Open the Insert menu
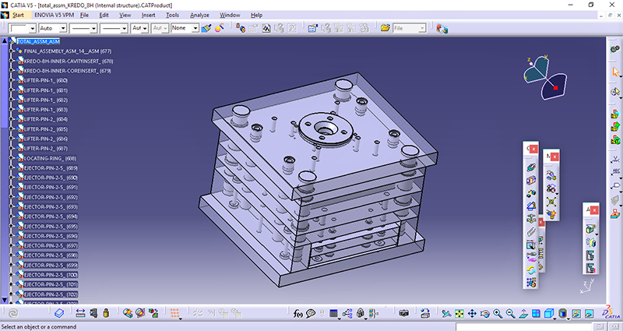 [148, 15]
